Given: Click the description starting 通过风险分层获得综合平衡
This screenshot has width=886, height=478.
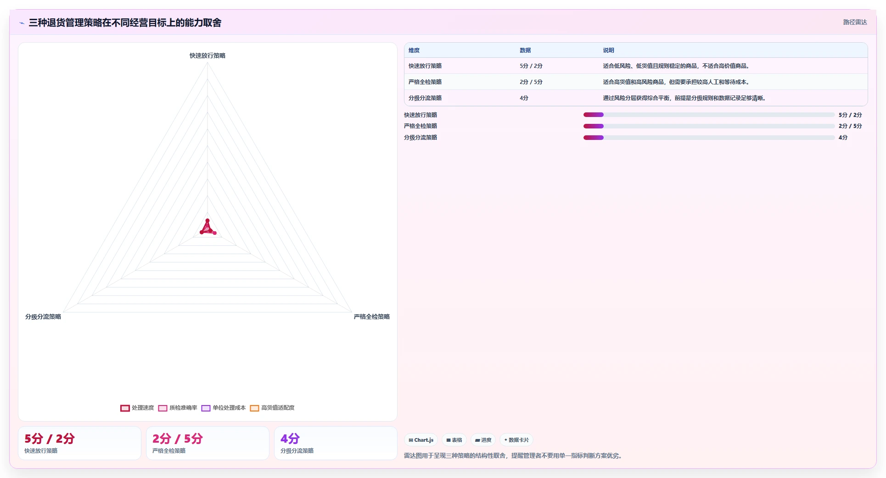Looking at the screenshot, I should click(x=685, y=98).
